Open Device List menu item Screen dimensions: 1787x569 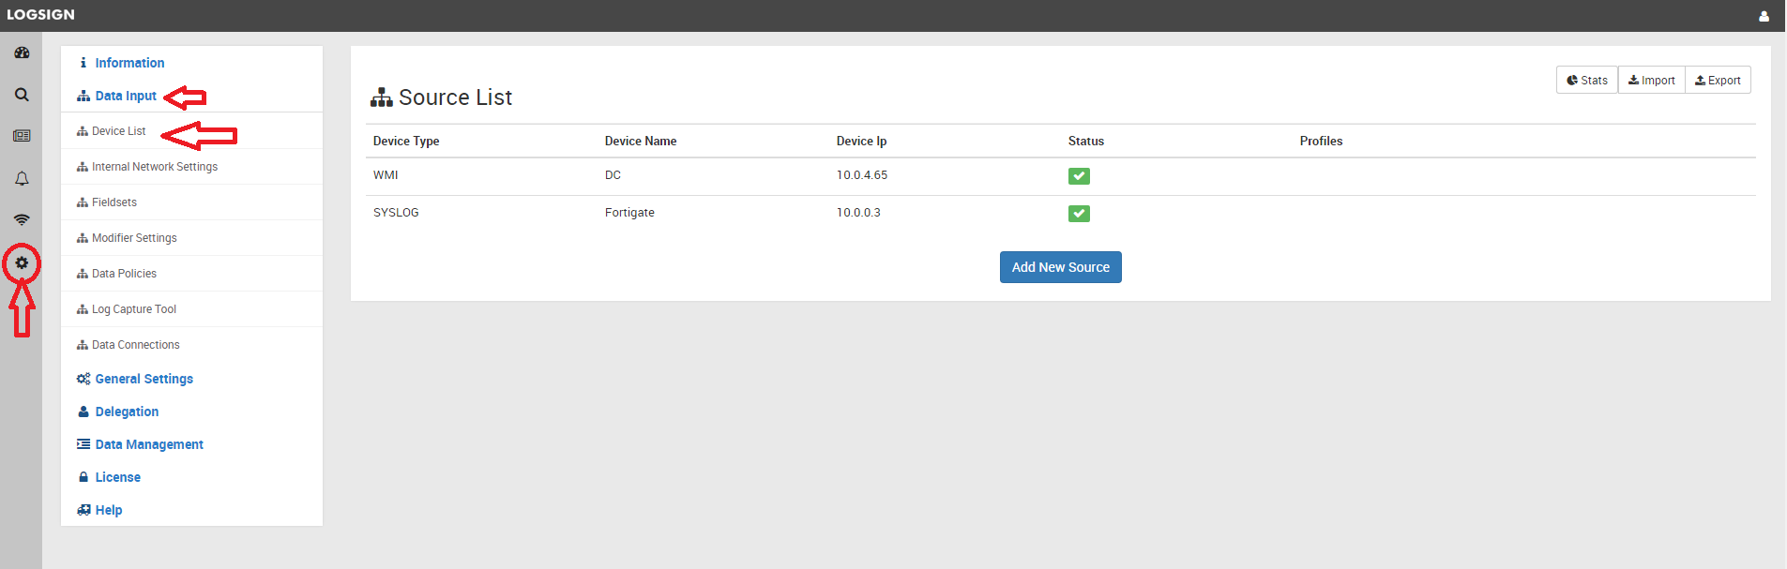(118, 131)
